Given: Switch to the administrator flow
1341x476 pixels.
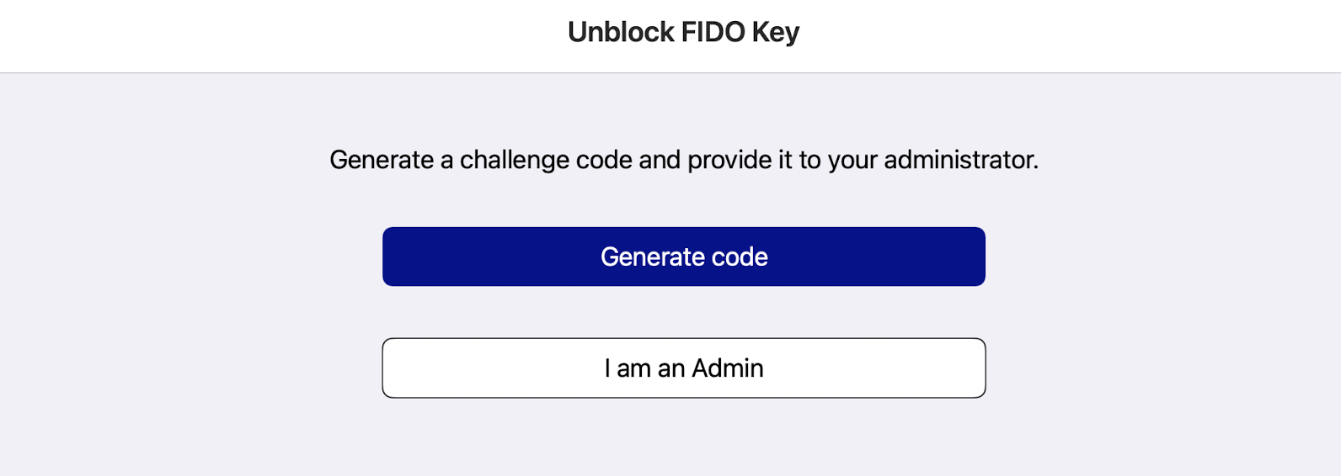Looking at the screenshot, I should pyautogui.click(x=683, y=368).
